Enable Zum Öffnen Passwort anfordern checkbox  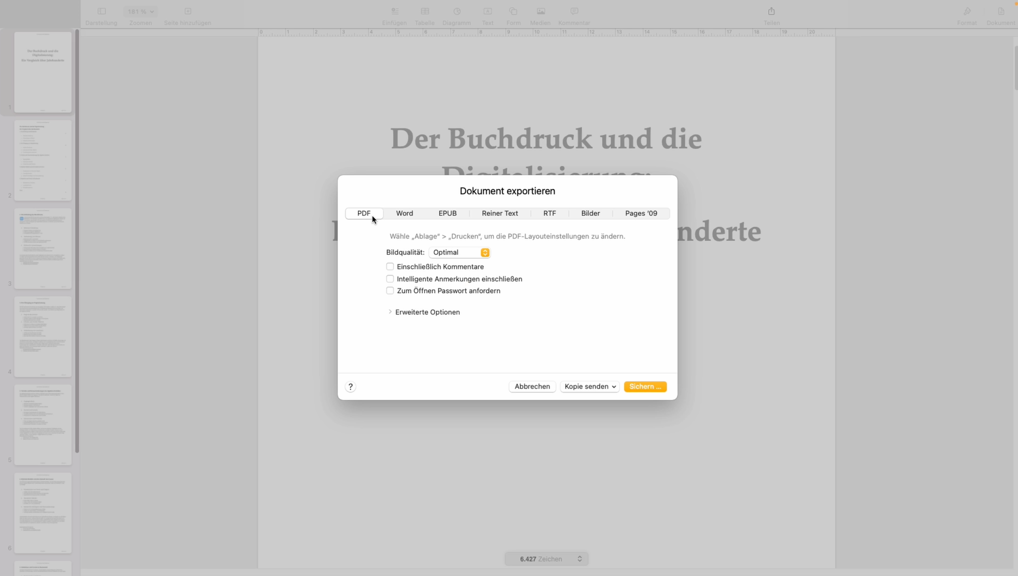(390, 291)
